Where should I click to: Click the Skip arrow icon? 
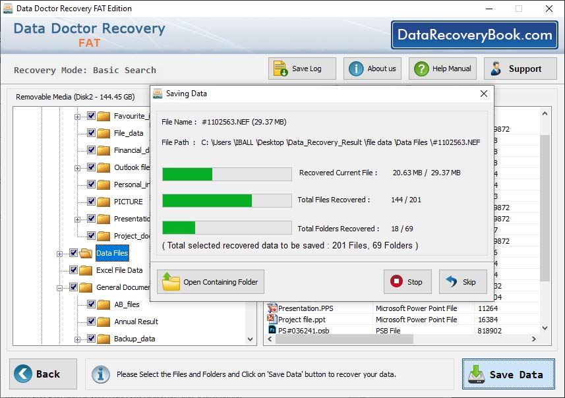point(452,281)
